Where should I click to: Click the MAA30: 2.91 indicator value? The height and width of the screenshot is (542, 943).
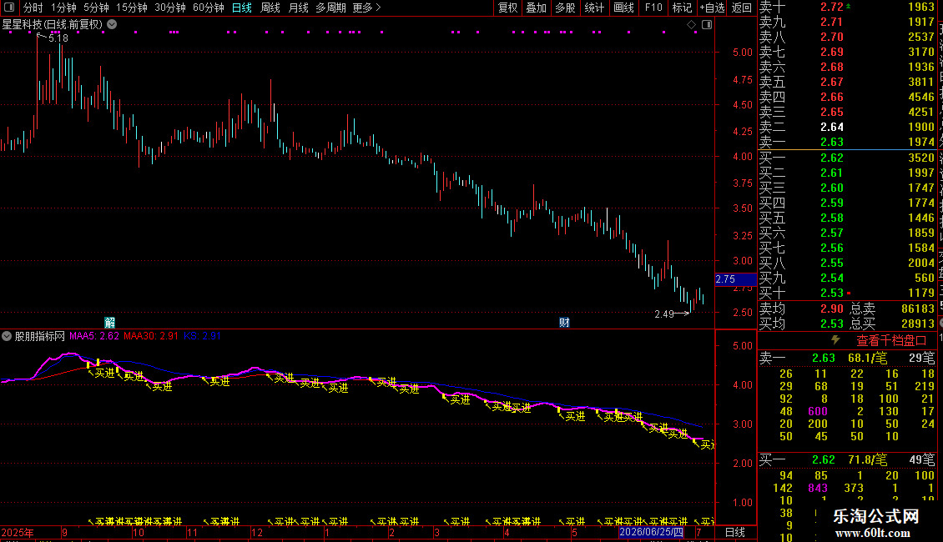pos(151,336)
